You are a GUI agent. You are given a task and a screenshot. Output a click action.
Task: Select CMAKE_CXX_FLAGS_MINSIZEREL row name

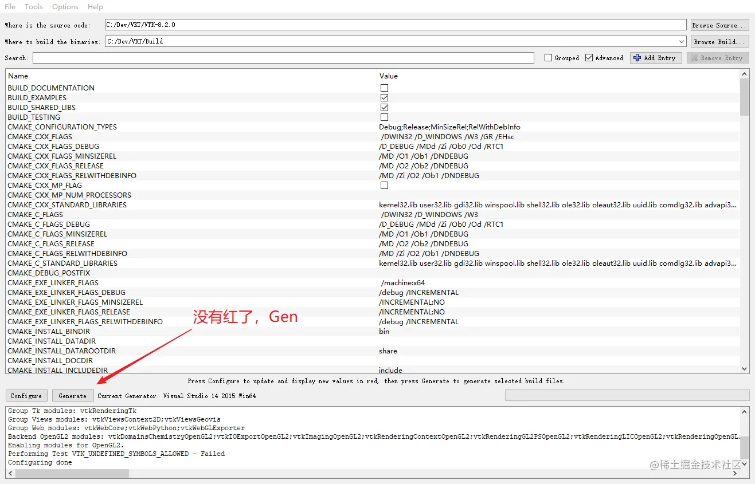[x=62, y=156]
